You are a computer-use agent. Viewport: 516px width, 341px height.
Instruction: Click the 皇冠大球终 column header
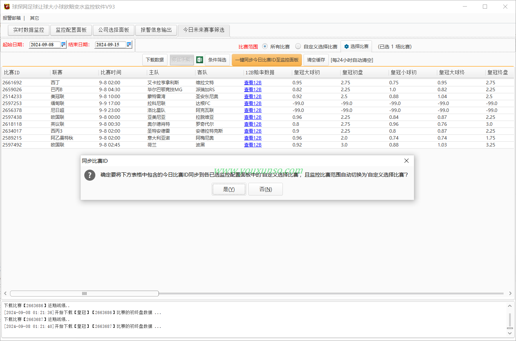(x=461, y=73)
